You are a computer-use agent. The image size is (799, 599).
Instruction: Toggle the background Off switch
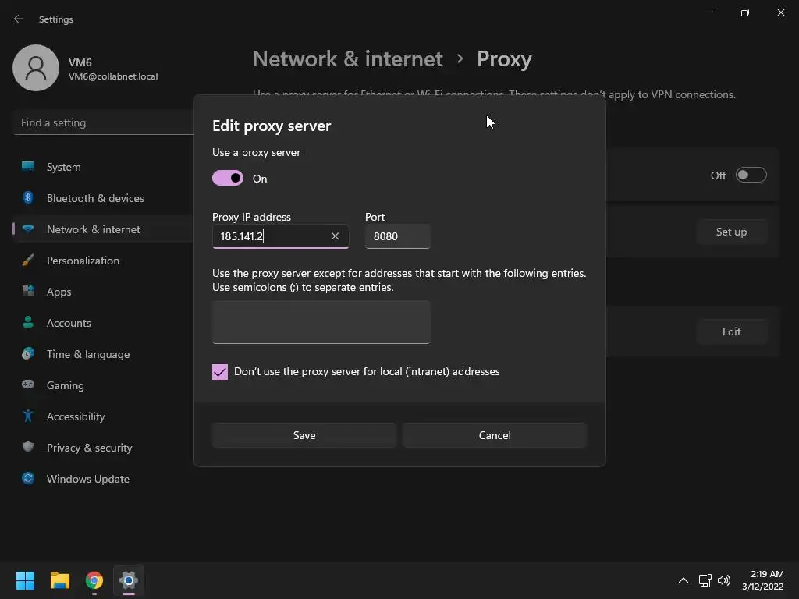[751, 175]
